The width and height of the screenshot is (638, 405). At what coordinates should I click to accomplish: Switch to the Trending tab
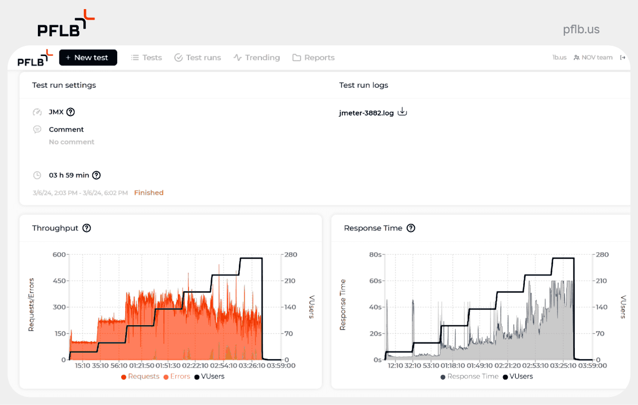coord(257,57)
